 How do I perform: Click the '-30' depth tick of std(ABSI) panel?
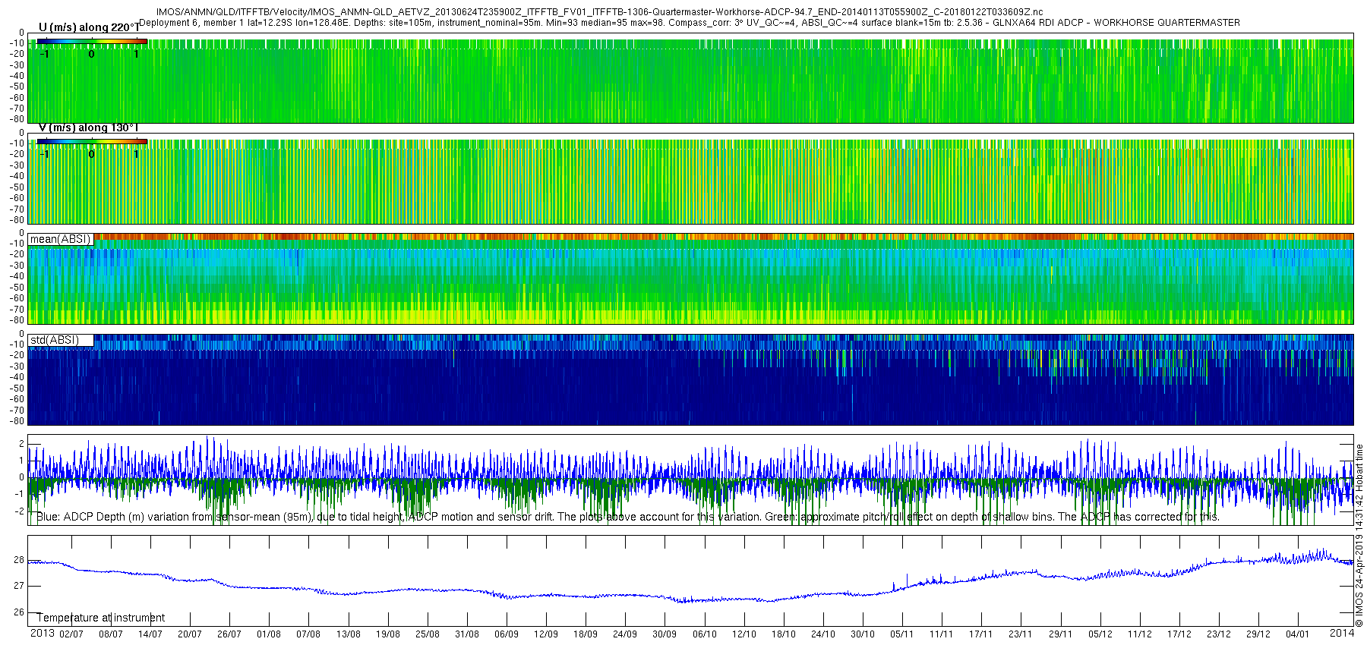(x=17, y=366)
